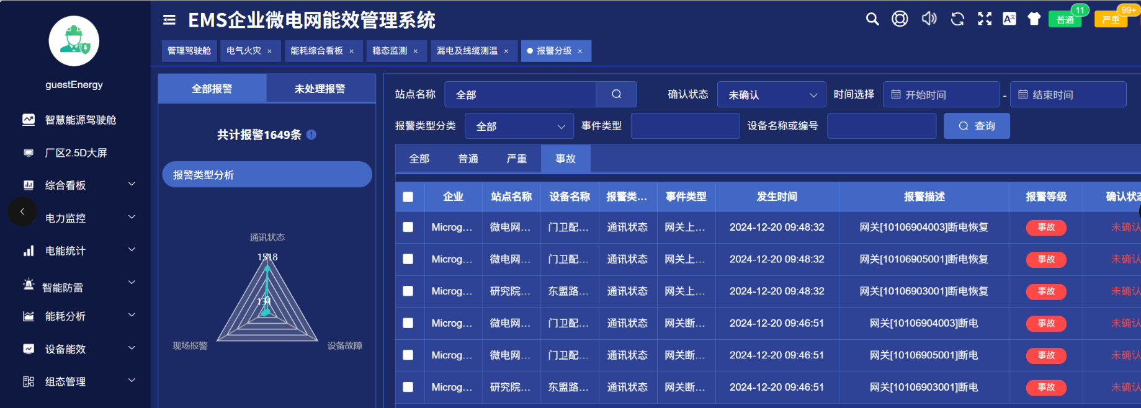This screenshot has height=408, width=1141.
Task: Filter alarms by 严重 level tab
Action: 517,159
